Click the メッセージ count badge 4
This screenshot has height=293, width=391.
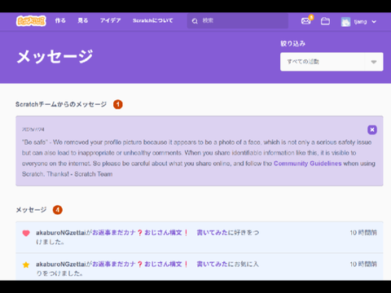(58, 210)
